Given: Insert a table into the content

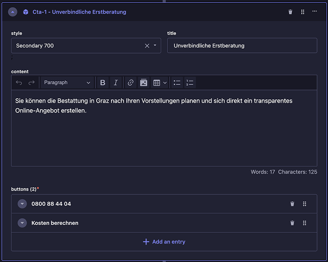Looking at the screenshot, I should [x=157, y=82].
